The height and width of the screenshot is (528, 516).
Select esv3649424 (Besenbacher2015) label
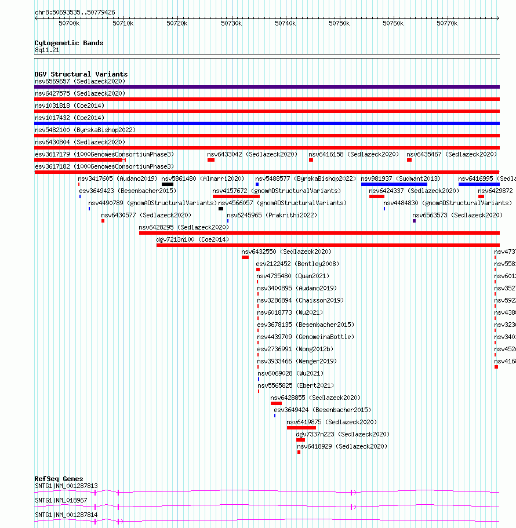[322, 409]
